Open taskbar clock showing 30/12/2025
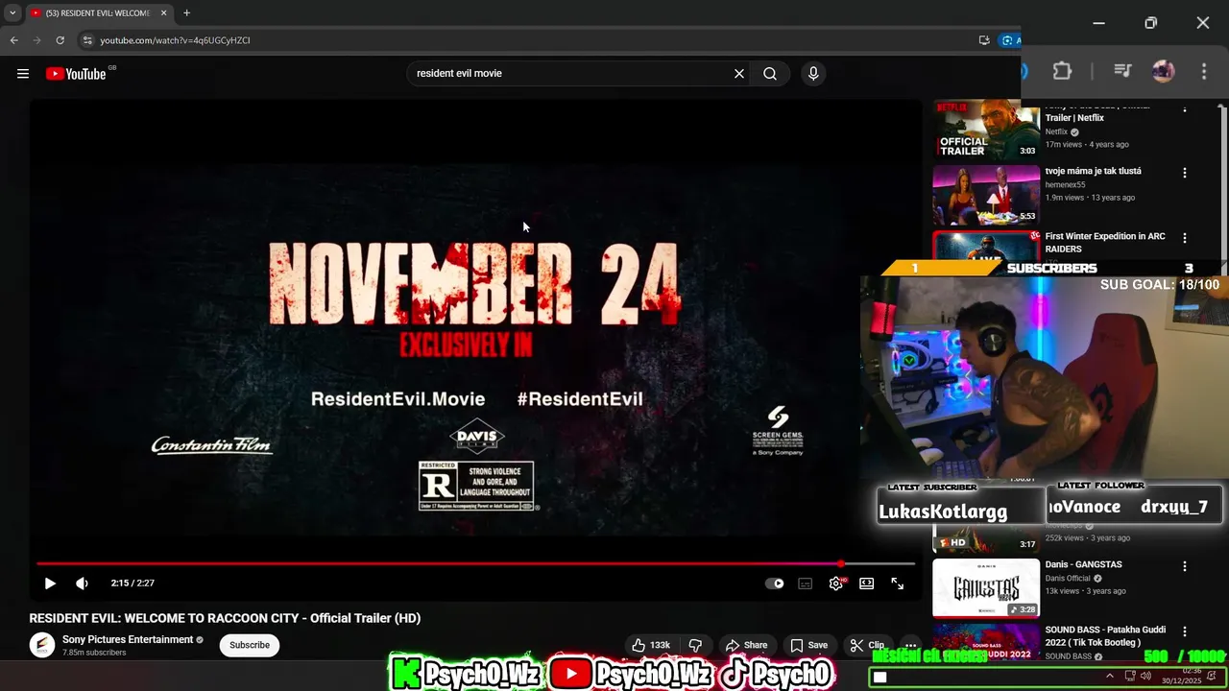The image size is (1229, 691). coord(1181,676)
